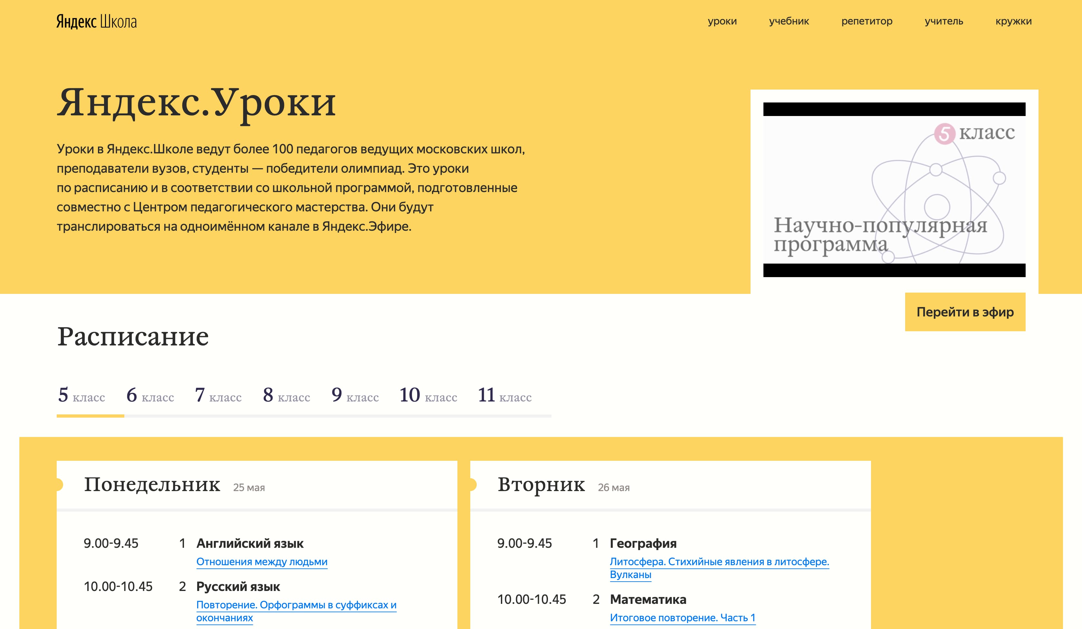
Task: Click the 25 мая date label
Action: (x=249, y=488)
